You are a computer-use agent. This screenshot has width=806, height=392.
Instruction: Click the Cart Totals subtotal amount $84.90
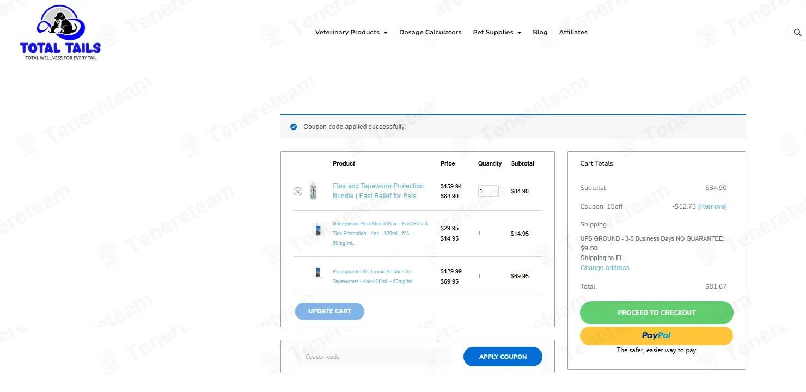716,188
